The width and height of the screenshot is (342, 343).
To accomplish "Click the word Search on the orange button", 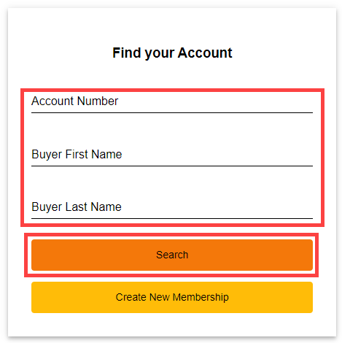I will [x=172, y=255].
